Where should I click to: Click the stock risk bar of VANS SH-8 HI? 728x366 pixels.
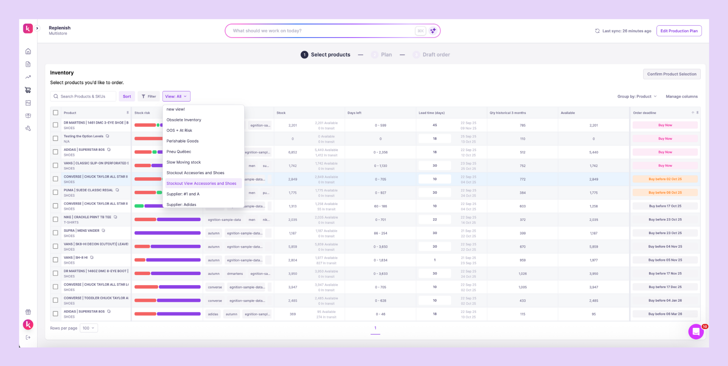point(168,260)
